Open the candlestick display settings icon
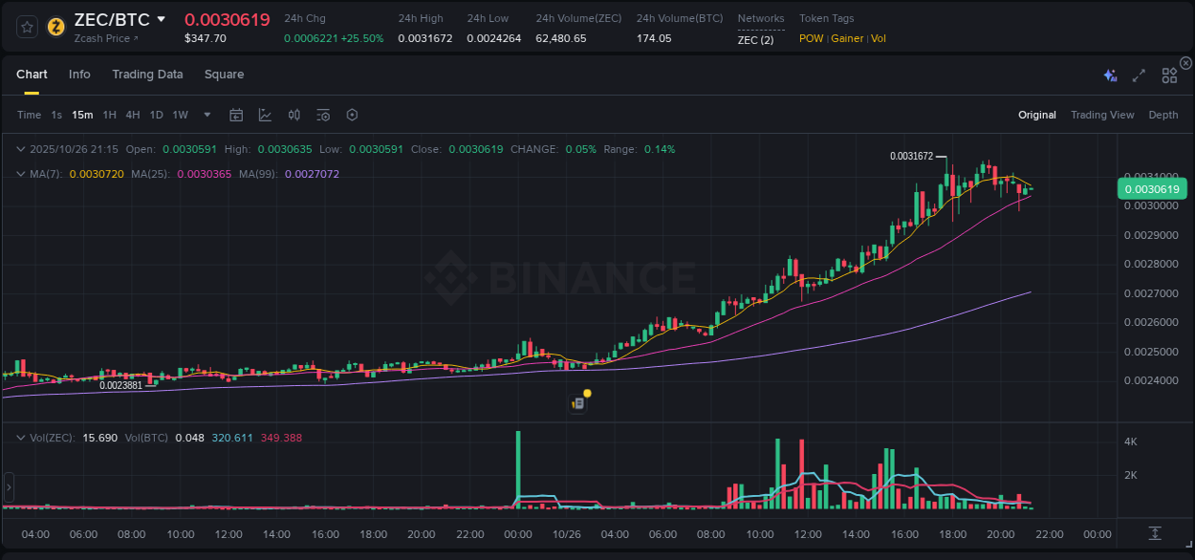1195x560 pixels. 294,114
